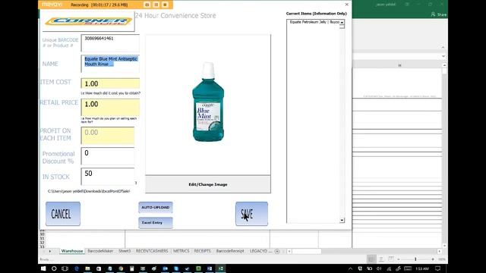
Task: Click the zoom out minus button
Action: 399,259
